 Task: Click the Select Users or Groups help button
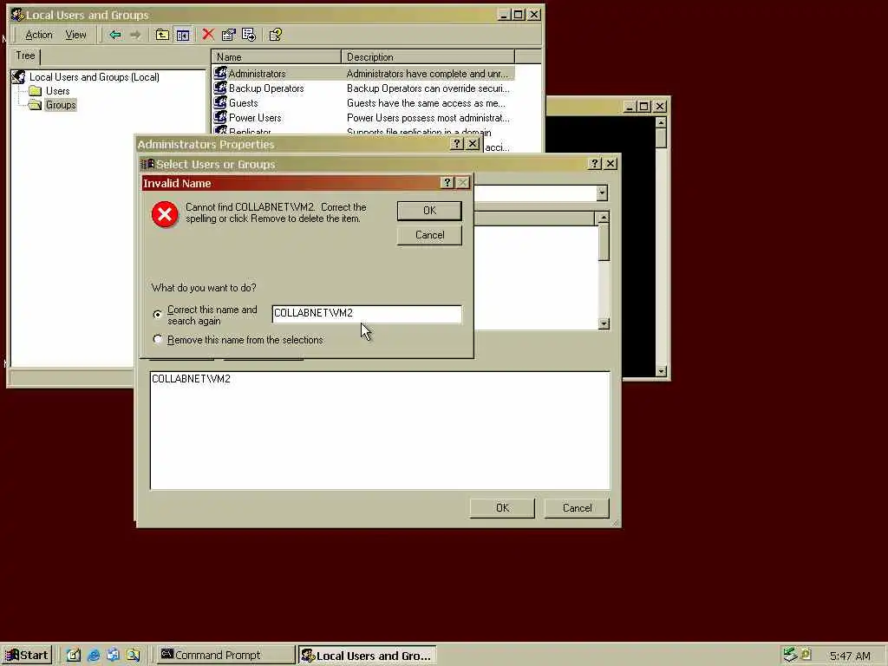pos(594,163)
